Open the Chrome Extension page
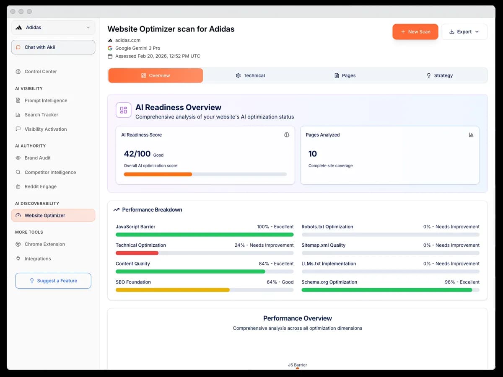The image size is (503, 377). [x=44, y=244]
